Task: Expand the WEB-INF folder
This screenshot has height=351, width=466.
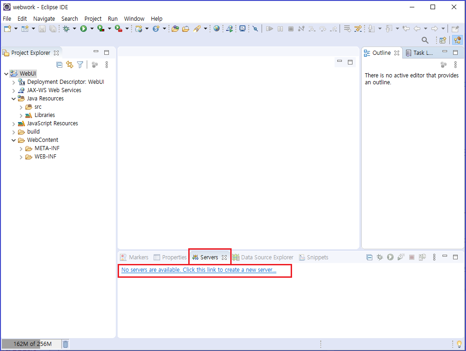Action: click(21, 157)
